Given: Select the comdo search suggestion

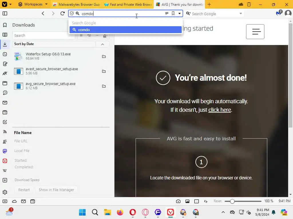Looking at the screenshot, I should coord(125,30).
